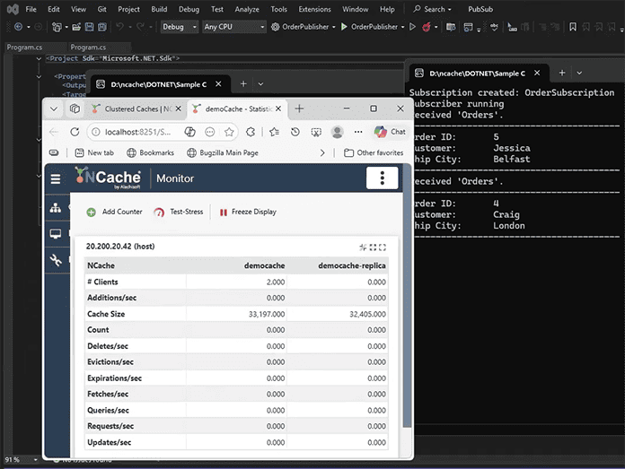Open the Build menu in Visual Studio
Viewport: 625px width, 469px height.
(159, 9)
